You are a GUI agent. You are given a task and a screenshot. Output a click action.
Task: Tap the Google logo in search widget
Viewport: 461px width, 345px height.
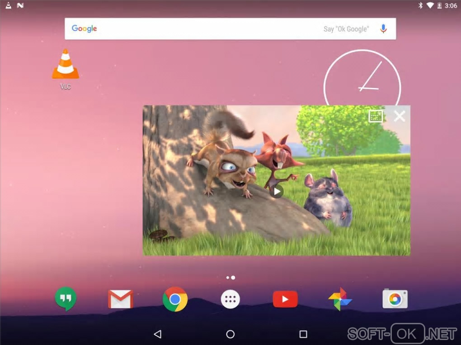[85, 28]
